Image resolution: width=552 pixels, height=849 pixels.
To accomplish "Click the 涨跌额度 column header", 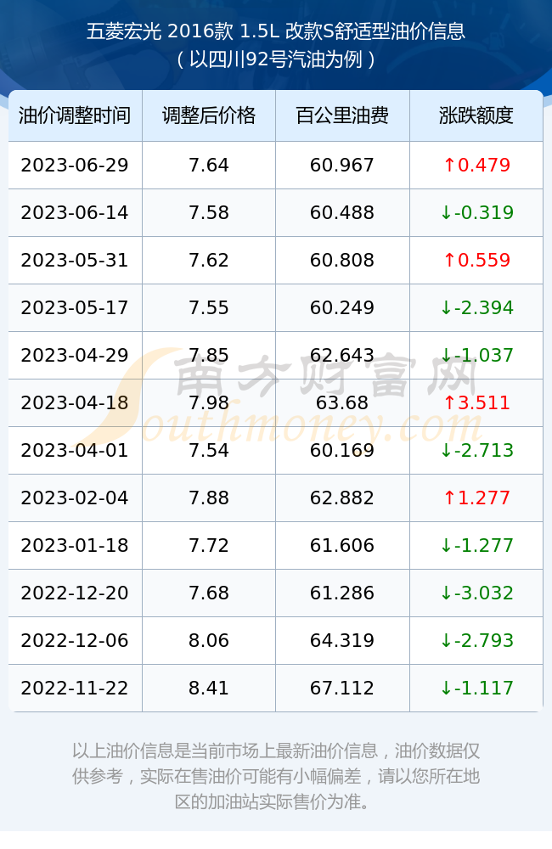I will tap(476, 115).
